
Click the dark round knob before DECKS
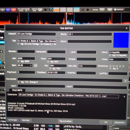(x=88, y=10)
